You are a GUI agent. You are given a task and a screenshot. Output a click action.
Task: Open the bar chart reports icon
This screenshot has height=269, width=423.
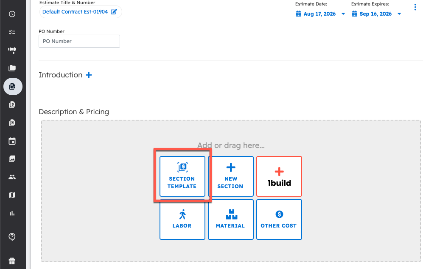(x=12, y=213)
